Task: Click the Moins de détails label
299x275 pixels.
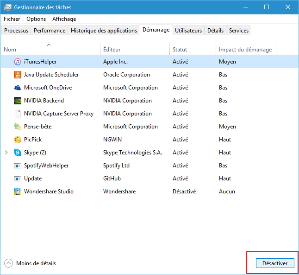Action: [36, 263]
